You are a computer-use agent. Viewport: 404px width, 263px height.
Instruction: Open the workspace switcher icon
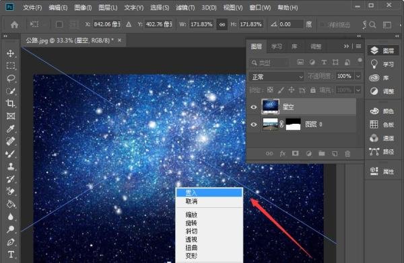coord(387,24)
